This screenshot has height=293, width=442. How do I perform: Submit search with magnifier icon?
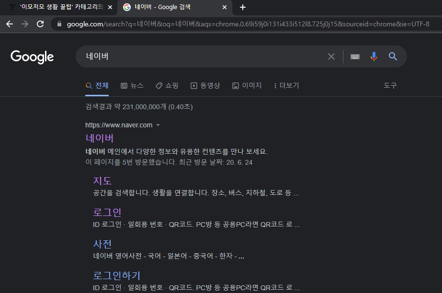click(x=393, y=56)
